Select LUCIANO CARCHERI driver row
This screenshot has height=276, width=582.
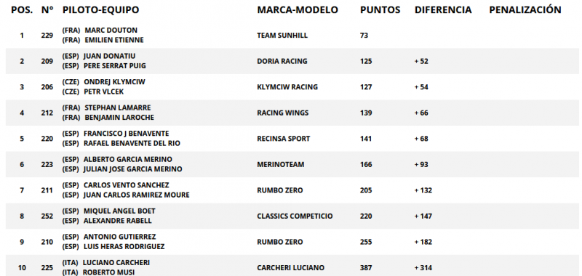pyautogui.click(x=116, y=263)
